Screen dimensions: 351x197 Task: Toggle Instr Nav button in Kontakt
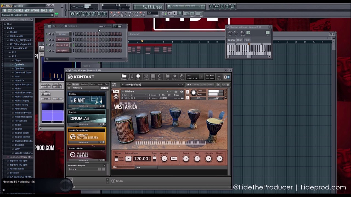pyautogui.click(x=104, y=88)
